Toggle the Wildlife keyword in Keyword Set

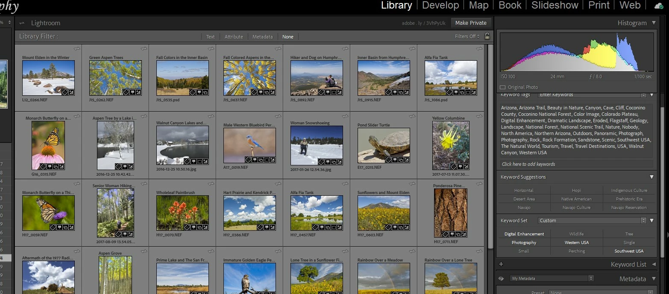point(576,234)
